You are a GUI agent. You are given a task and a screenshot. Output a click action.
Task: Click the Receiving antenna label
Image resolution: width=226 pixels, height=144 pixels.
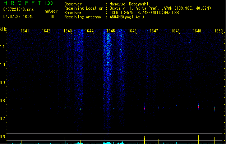tap(83, 17)
